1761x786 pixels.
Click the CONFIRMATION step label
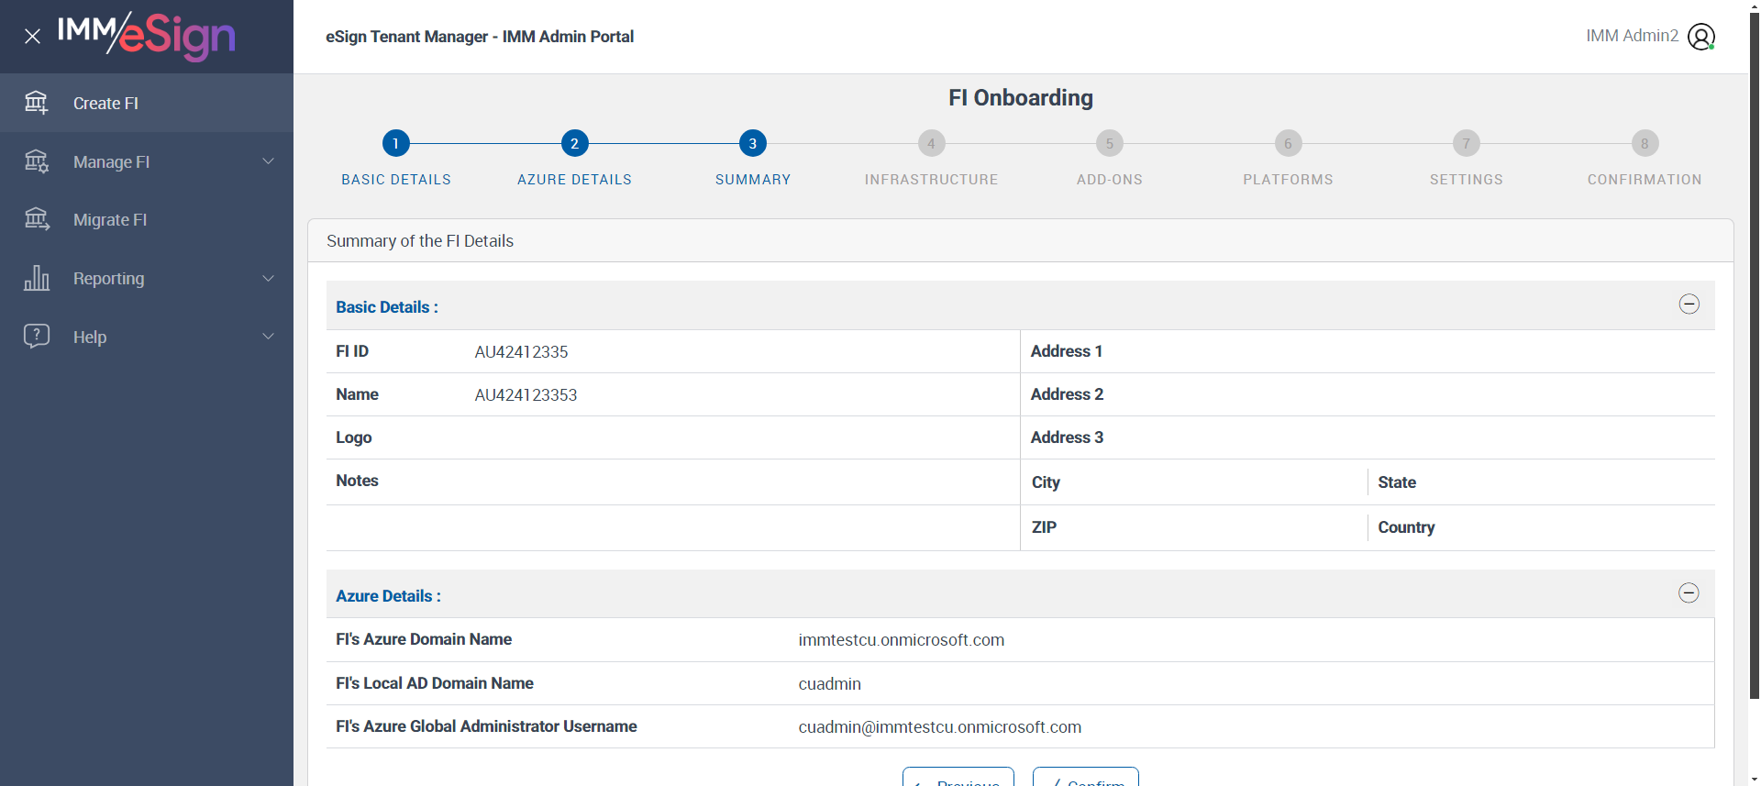pyautogui.click(x=1645, y=180)
